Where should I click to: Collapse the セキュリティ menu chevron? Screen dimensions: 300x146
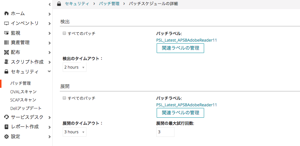49,71
